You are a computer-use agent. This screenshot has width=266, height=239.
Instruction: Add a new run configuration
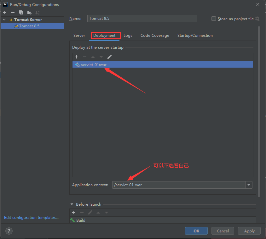click(5, 13)
